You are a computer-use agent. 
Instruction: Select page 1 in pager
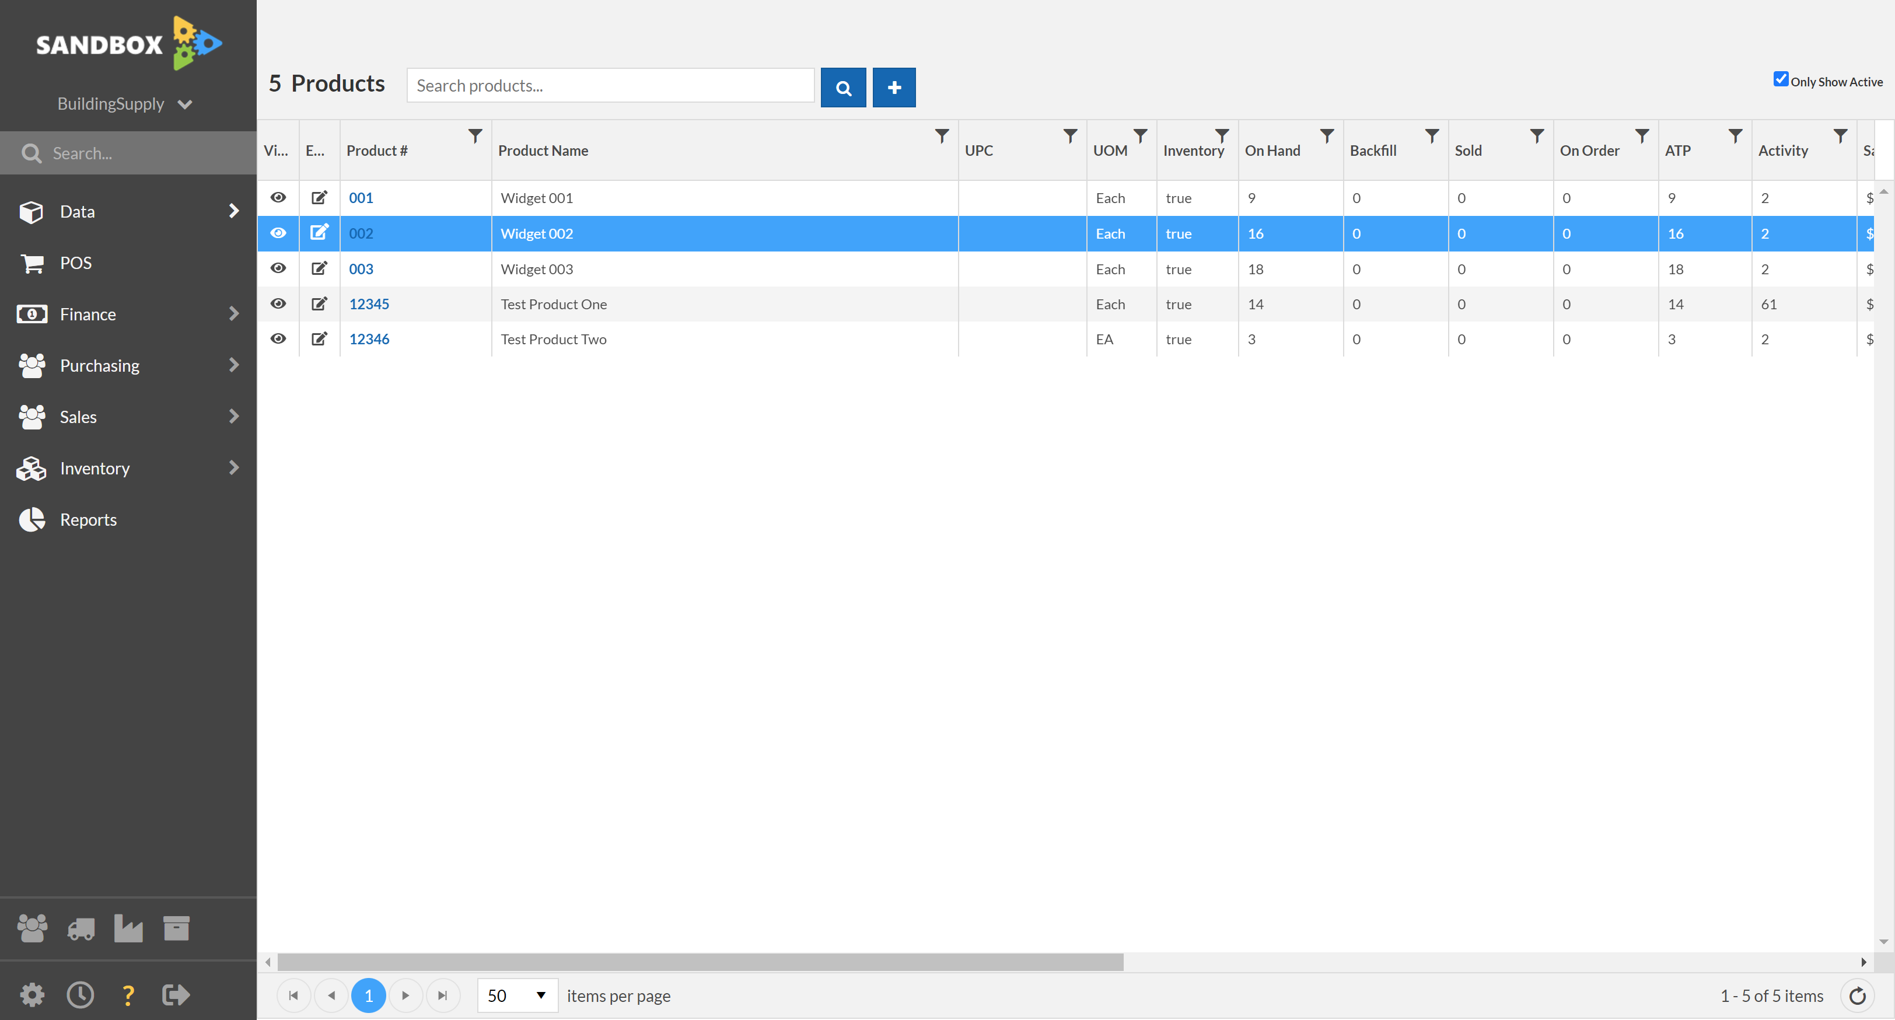(369, 995)
